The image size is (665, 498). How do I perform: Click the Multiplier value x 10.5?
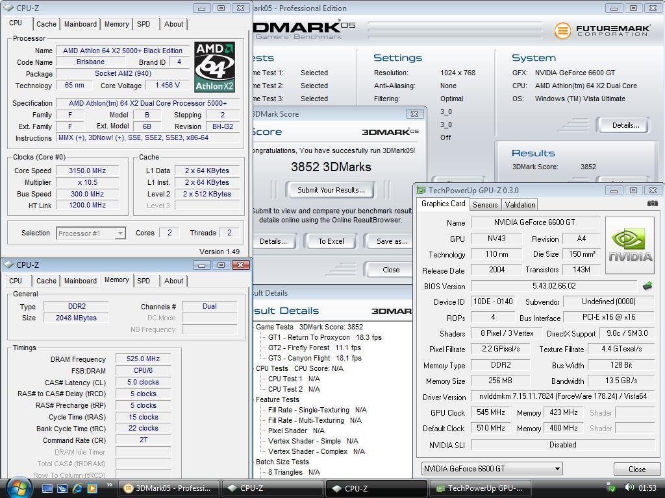pyautogui.click(x=88, y=182)
